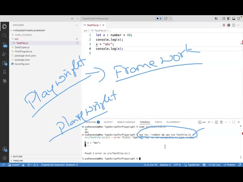Toggle the primary side bar visibility
This screenshot has width=243, height=182.
click(229, 19)
